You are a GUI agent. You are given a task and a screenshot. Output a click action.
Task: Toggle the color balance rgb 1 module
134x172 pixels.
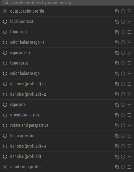5,42
